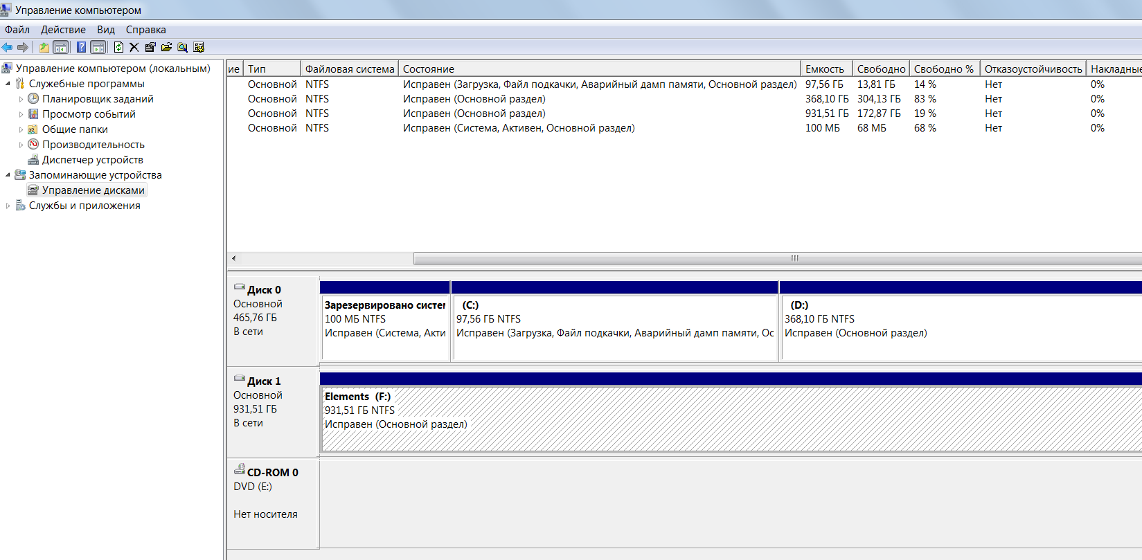Viewport: 1142px width, 560px height.
Task: Open the Справка menu
Action: click(x=145, y=30)
